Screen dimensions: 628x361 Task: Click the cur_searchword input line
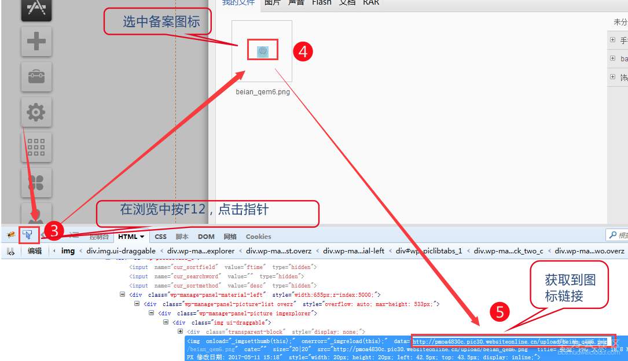(x=216, y=276)
